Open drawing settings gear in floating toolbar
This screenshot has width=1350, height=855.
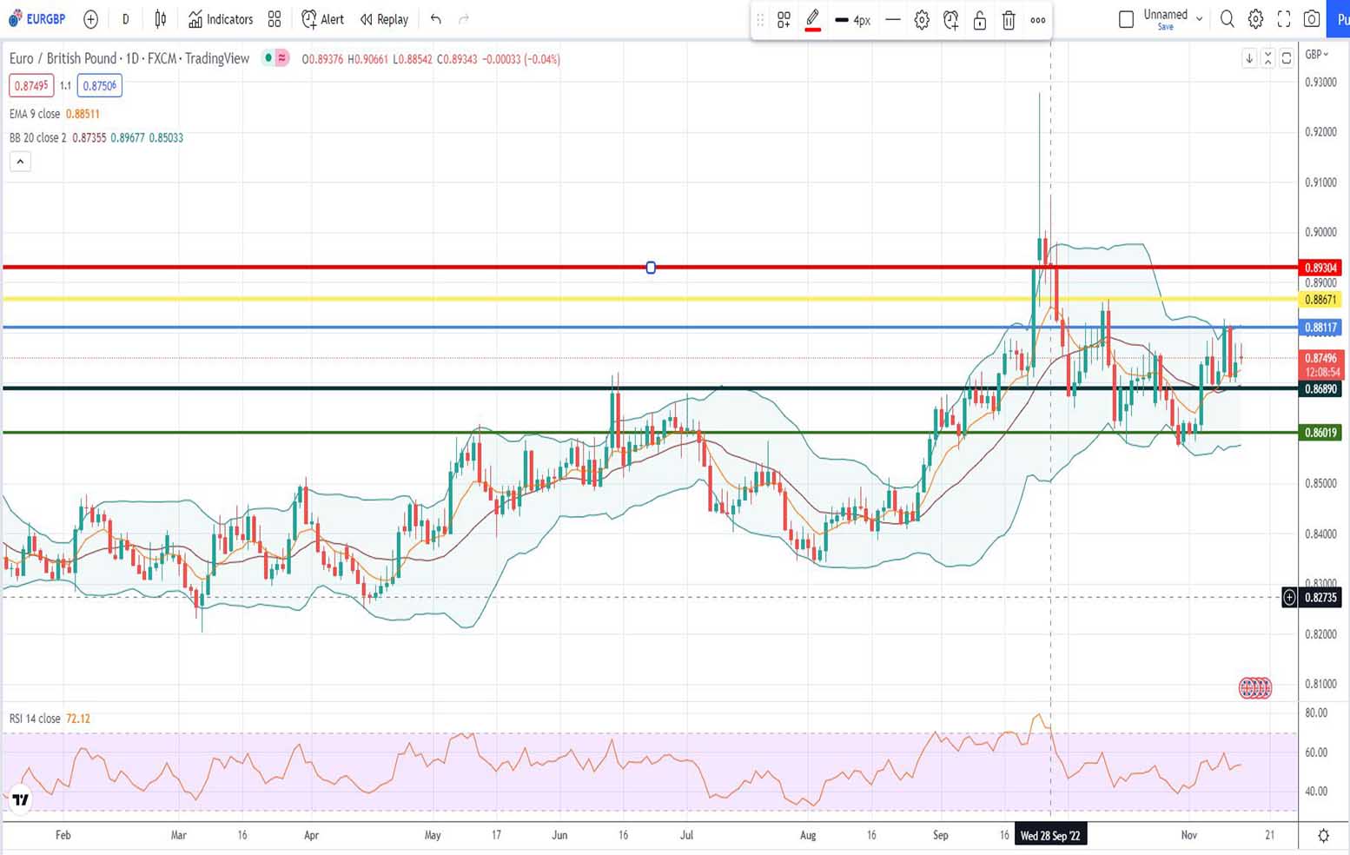(x=922, y=20)
